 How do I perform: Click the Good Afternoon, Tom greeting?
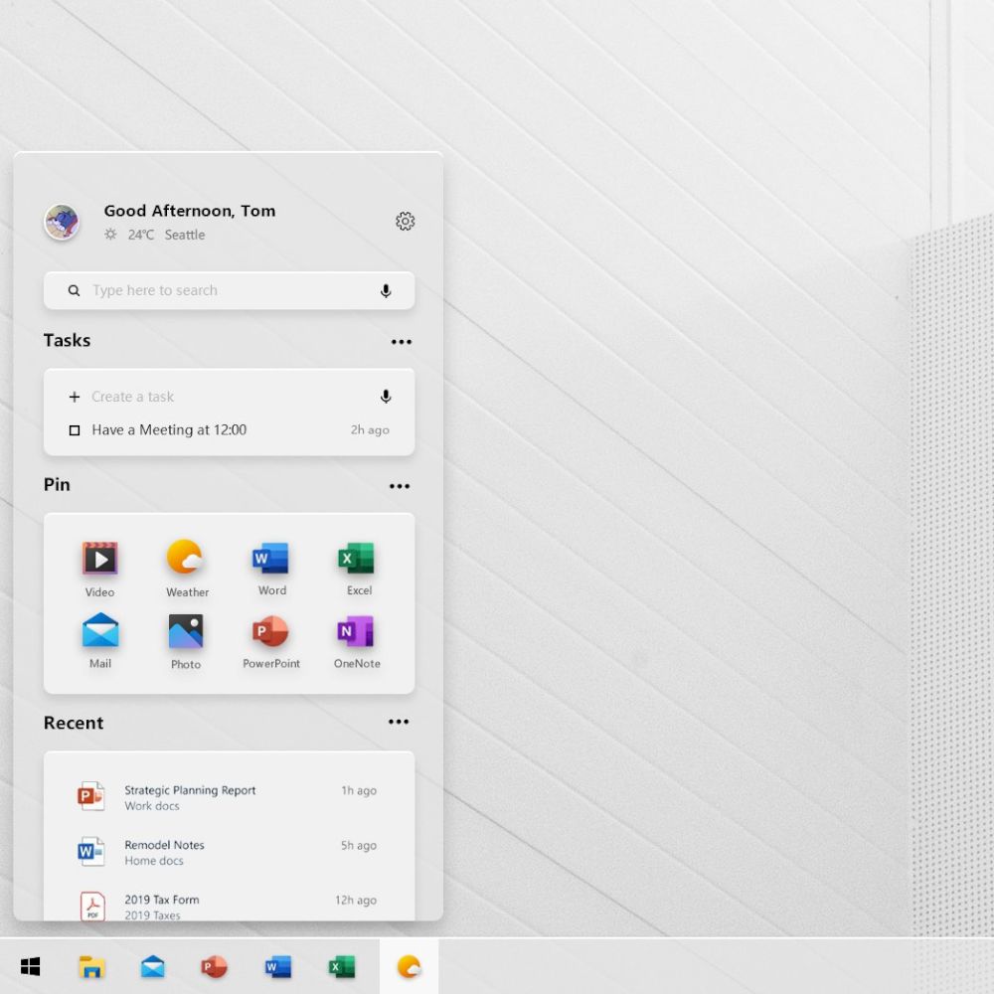pos(190,211)
